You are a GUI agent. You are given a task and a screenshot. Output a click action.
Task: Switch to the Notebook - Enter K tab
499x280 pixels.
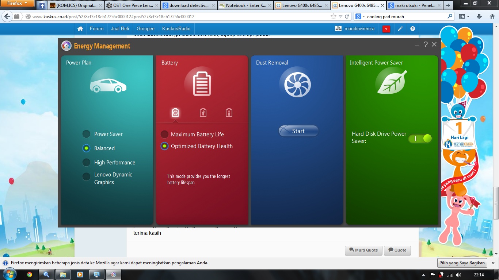coord(245,5)
